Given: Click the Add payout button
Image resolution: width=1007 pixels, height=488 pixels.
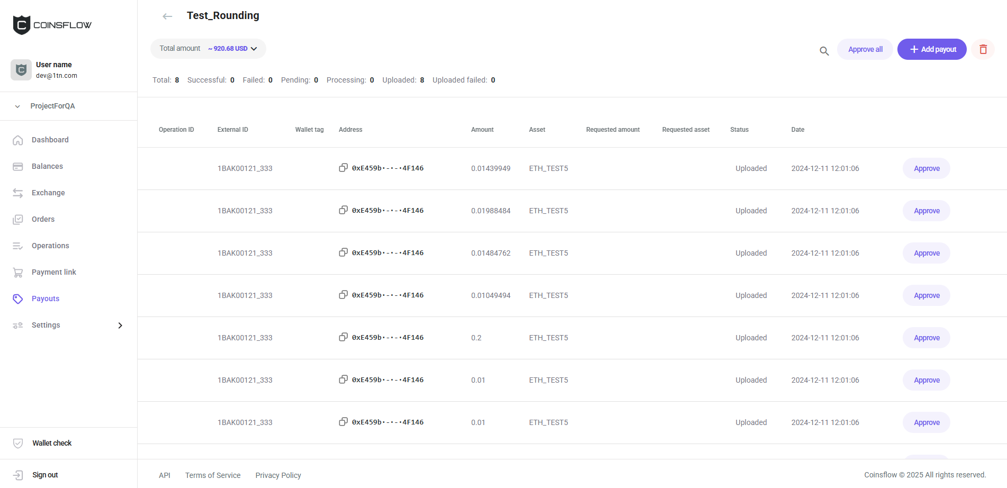Looking at the screenshot, I should pyautogui.click(x=931, y=49).
